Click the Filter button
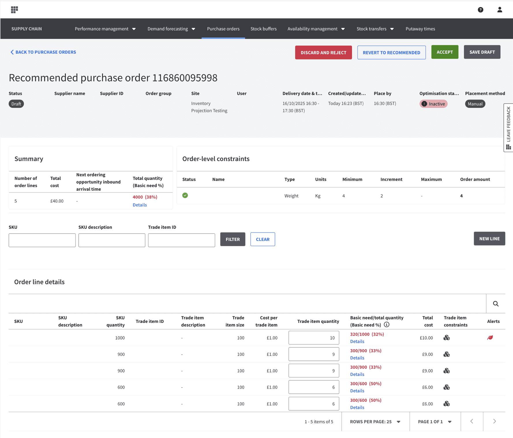Image resolution: width=513 pixels, height=438 pixels. click(x=233, y=239)
